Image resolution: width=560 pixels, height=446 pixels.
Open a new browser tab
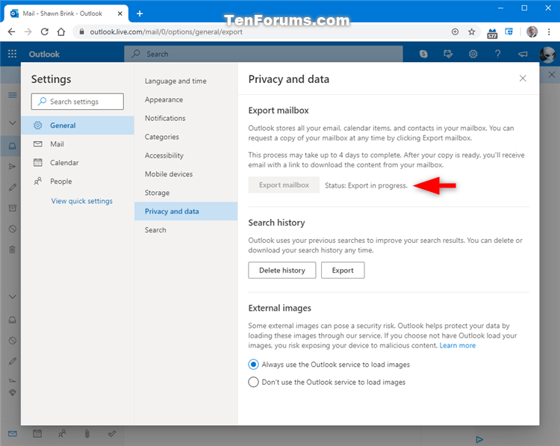pyautogui.click(x=140, y=13)
